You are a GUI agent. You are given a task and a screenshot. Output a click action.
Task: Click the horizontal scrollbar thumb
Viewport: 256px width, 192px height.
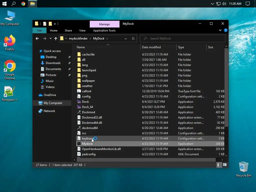(146, 160)
